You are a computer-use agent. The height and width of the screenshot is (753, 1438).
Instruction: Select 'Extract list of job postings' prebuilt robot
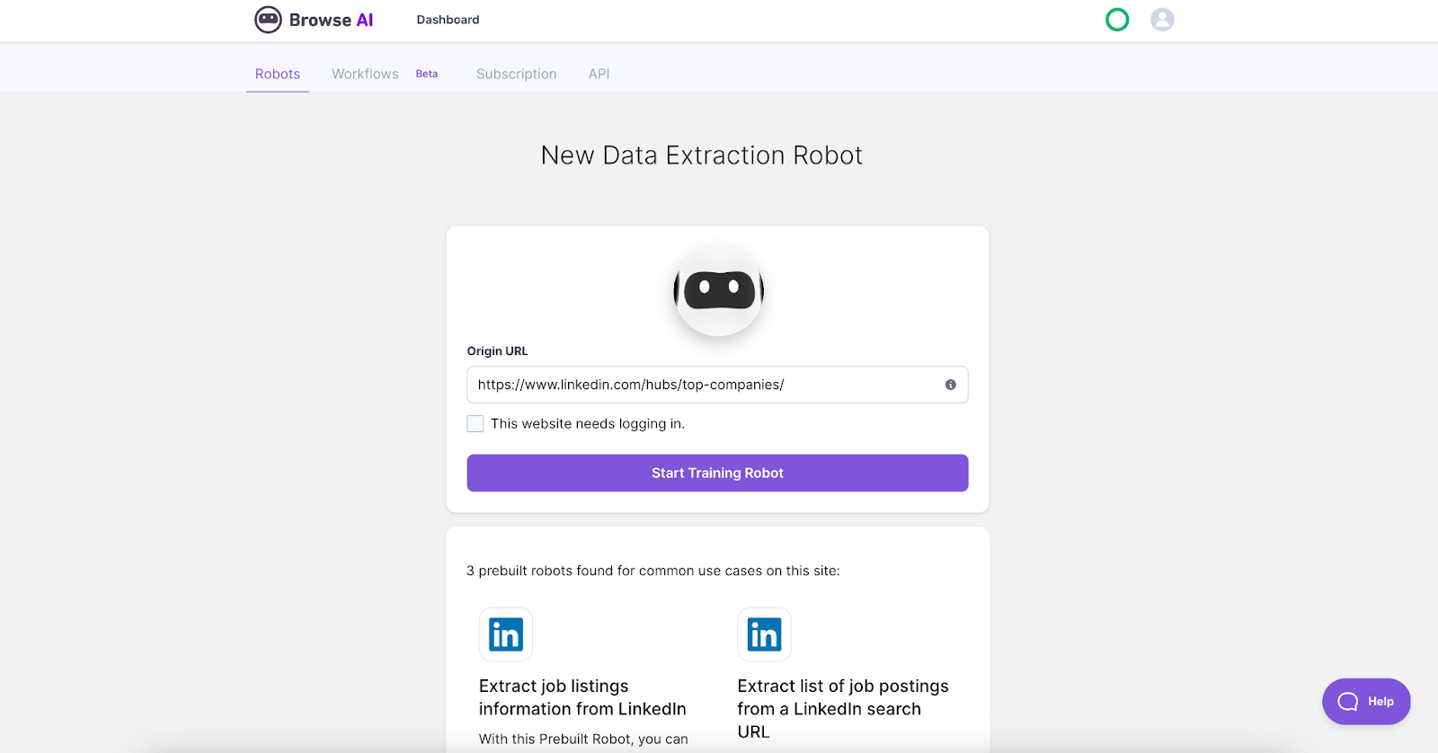click(843, 708)
